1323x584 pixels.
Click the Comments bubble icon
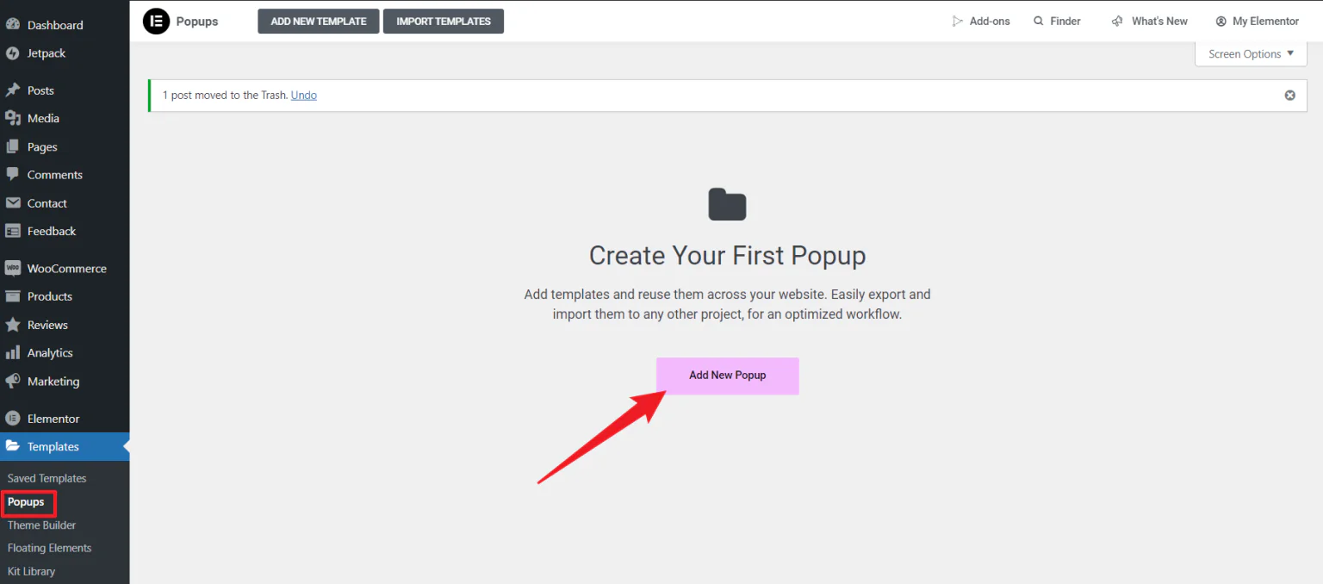point(13,174)
